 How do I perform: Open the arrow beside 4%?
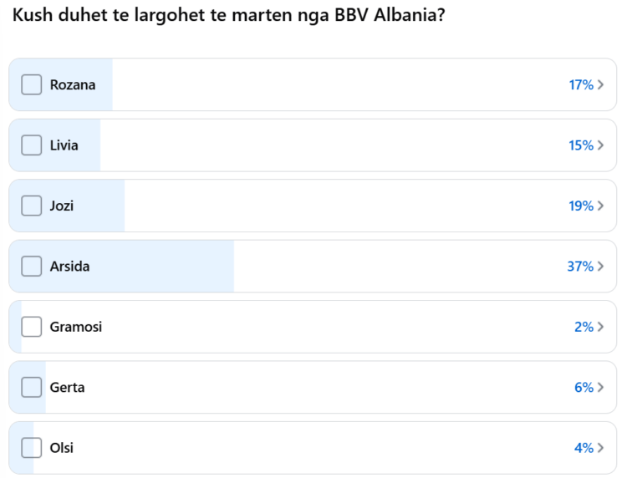click(x=600, y=448)
